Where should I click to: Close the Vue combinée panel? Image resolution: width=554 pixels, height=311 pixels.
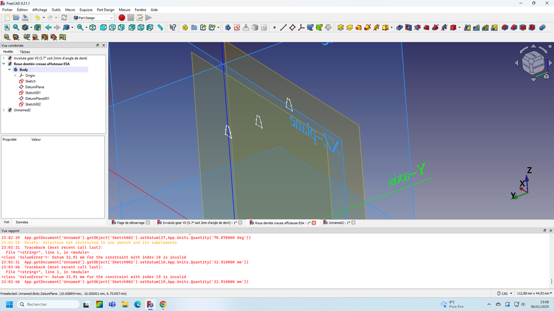pos(103,45)
